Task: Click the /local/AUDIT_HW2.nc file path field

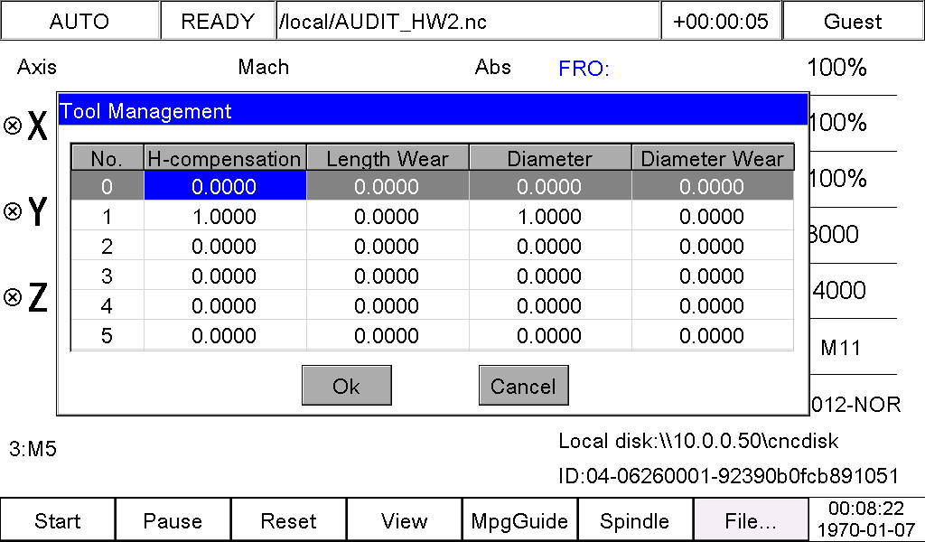Action: click(468, 22)
